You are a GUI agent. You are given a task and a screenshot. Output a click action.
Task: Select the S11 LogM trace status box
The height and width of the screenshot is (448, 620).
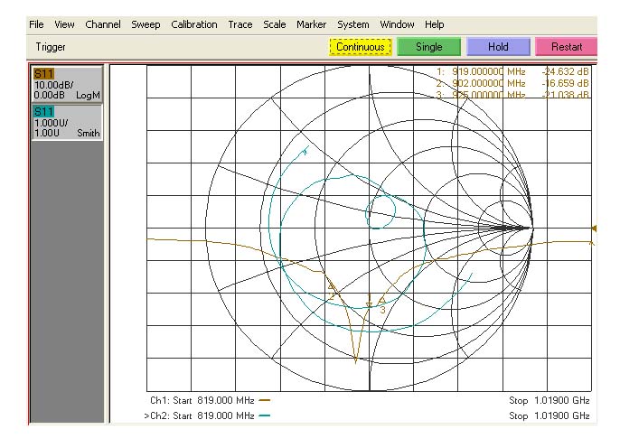[x=68, y=82]
